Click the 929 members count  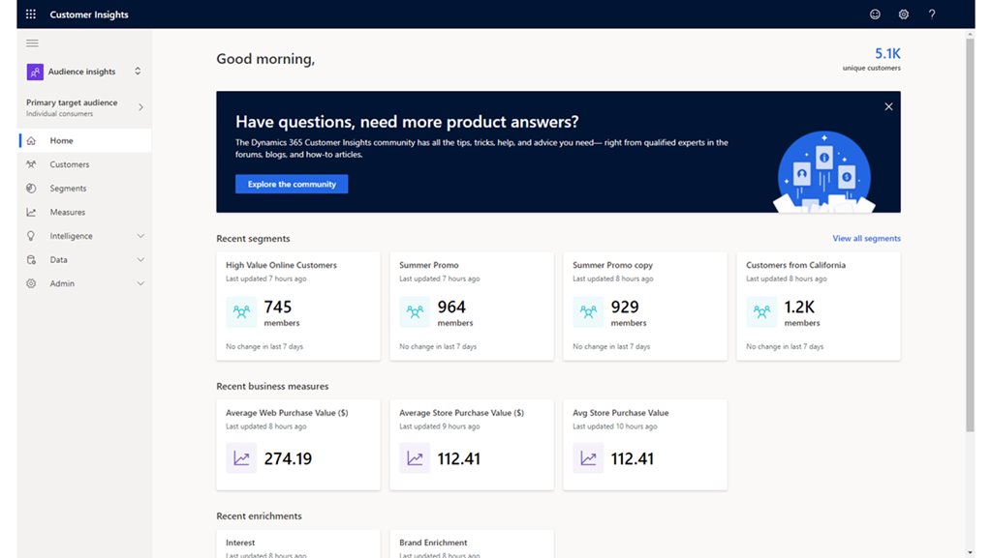click(x=625, y=307)
